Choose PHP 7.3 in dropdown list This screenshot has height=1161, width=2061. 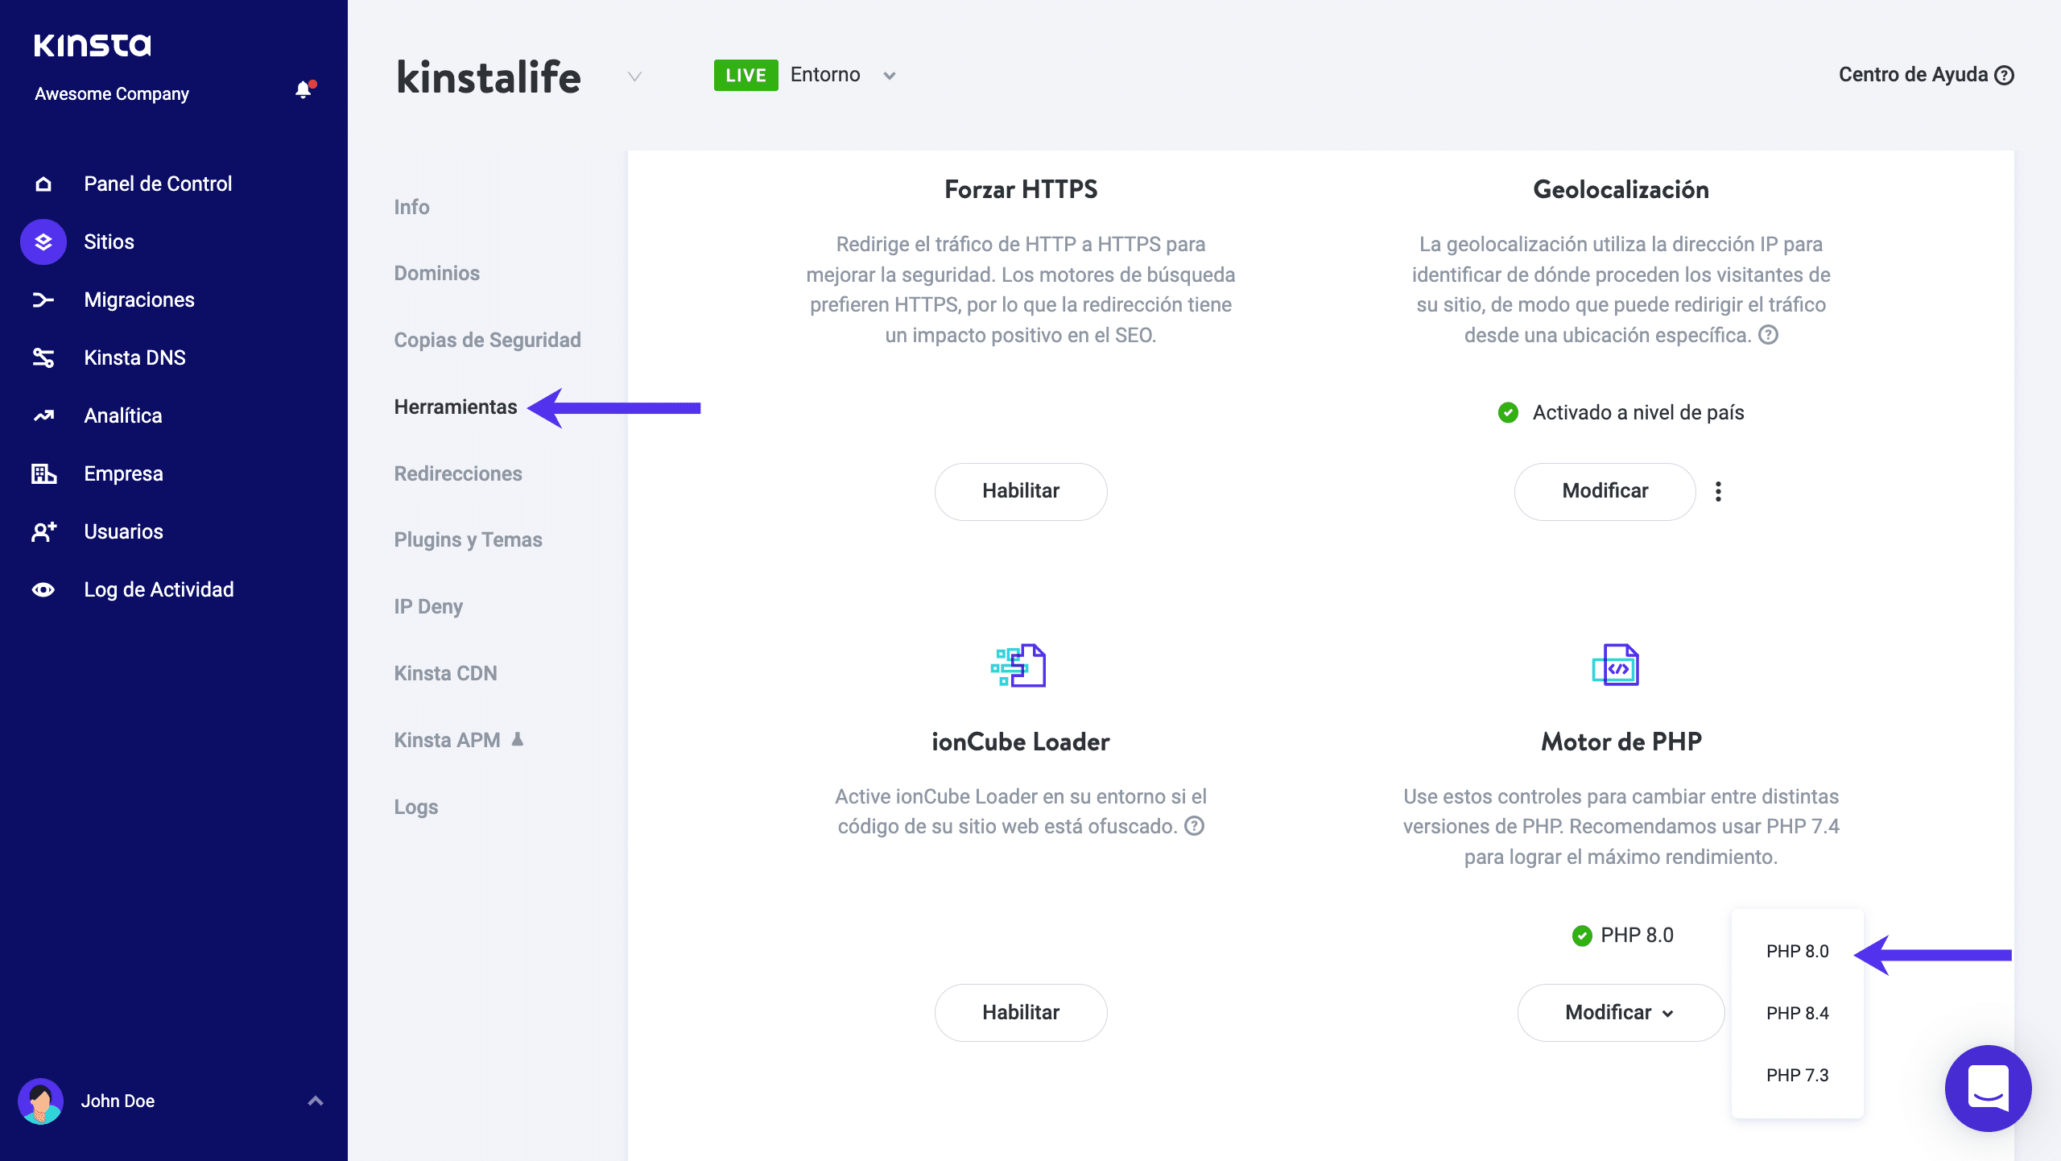pyautogui.click(x=1797, y=1075)
